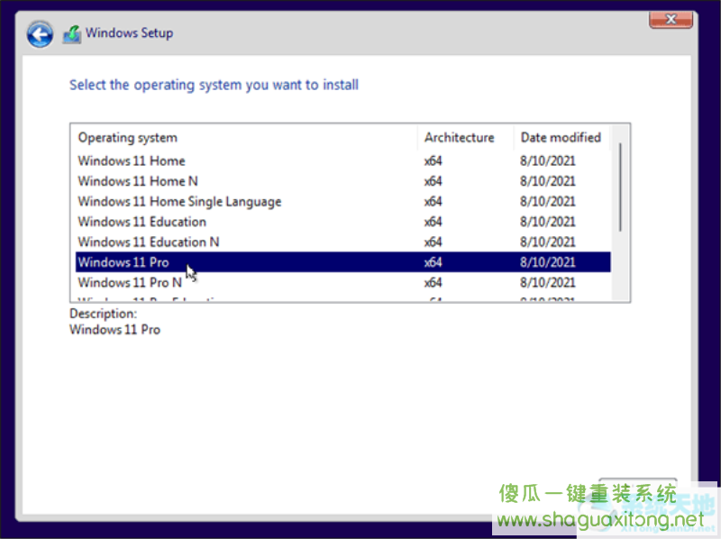
Task: Click the 8/10/2021 date in Windows 11 Home N row
Action: point(548,181)
